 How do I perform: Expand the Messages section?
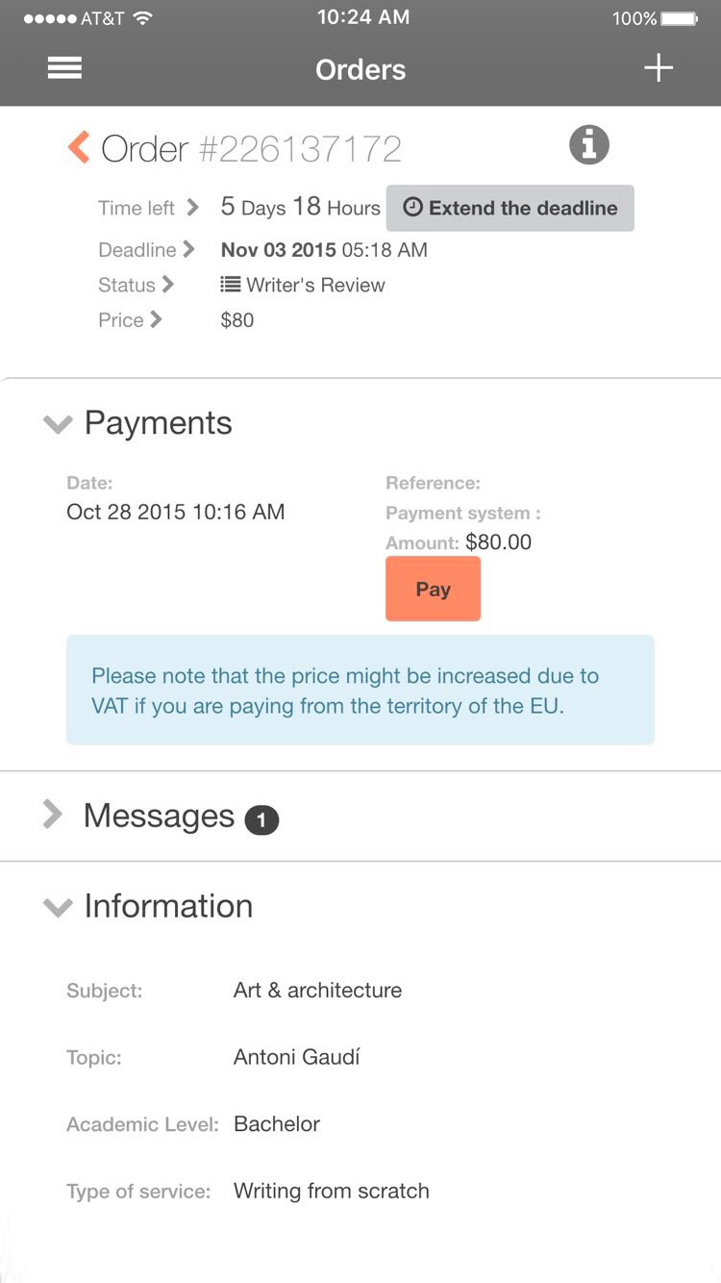tap(54, 816)
